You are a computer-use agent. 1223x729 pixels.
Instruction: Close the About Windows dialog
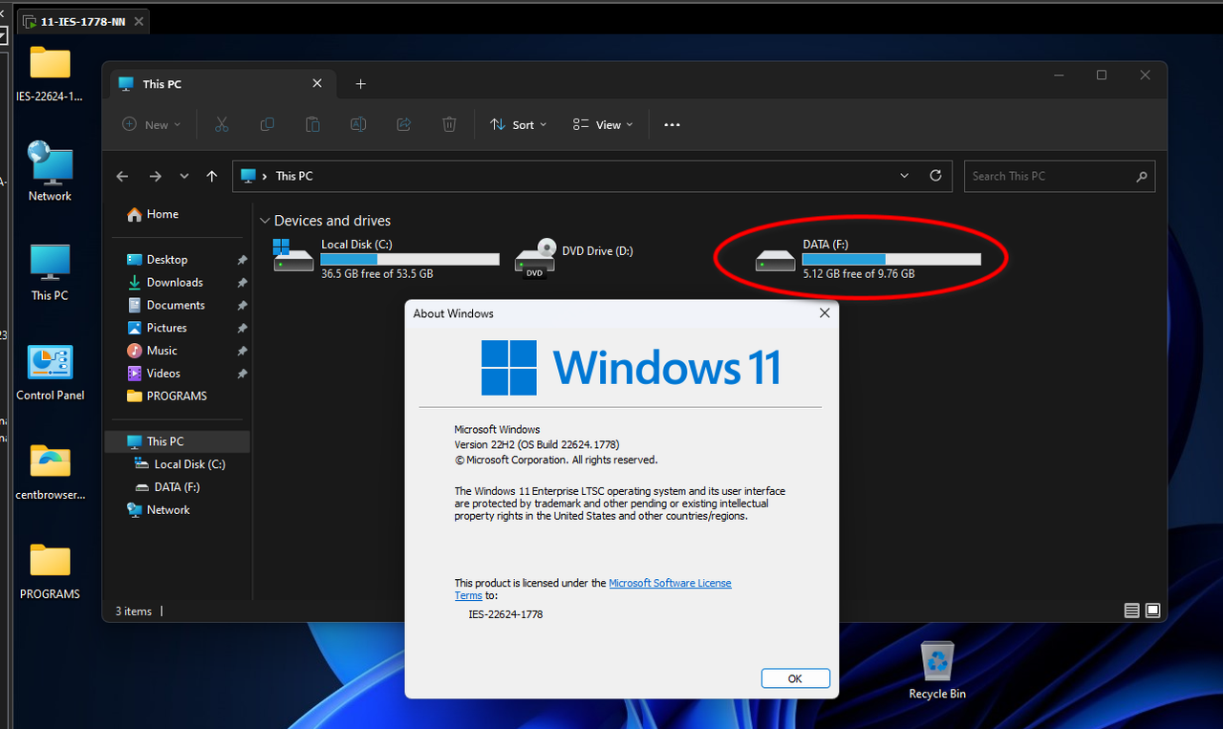(825, 313)
